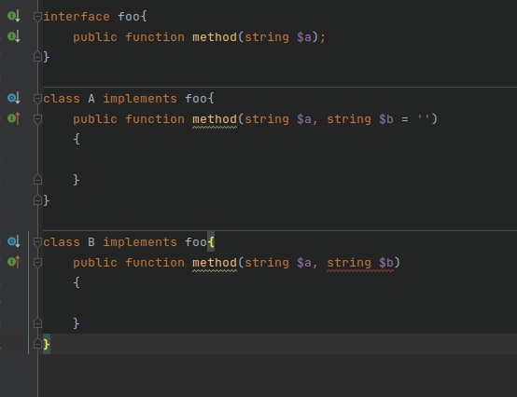Click the implements gutter icon for class B method
This screenshot has height=397, width=517.
point(14,262)
